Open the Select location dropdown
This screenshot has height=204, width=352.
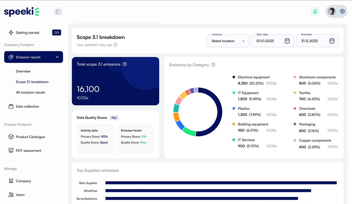[228, 41]
